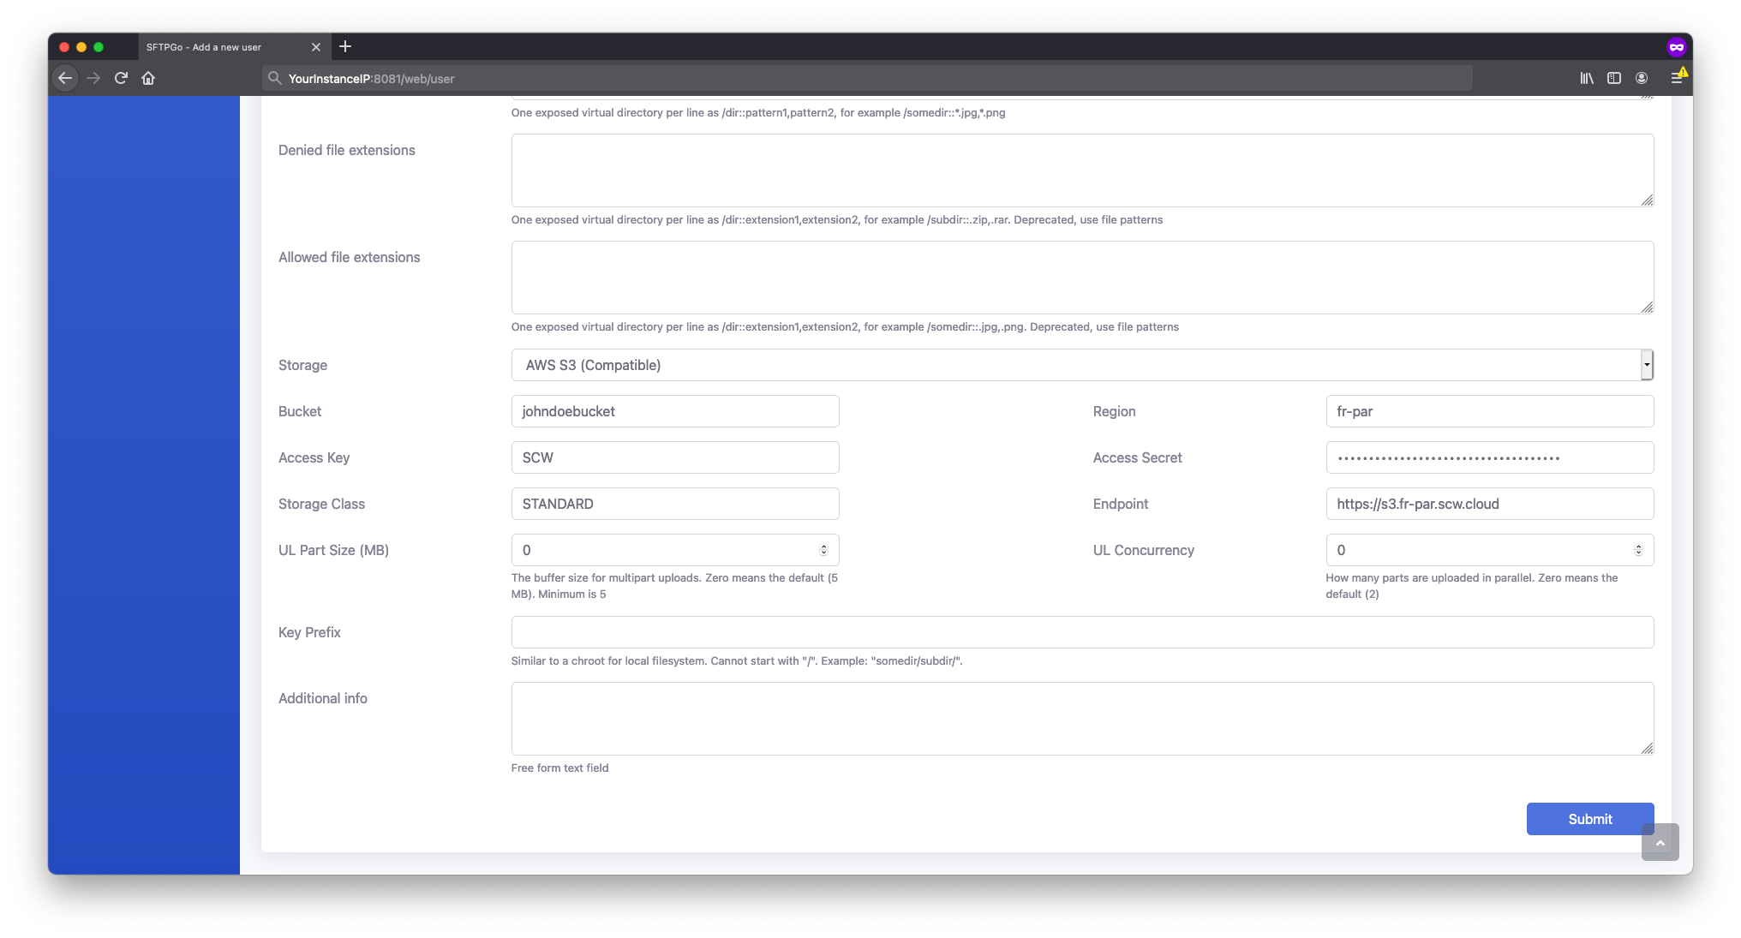Submit the new user form
This screenshot has height=938, width=1741.
1590,819
